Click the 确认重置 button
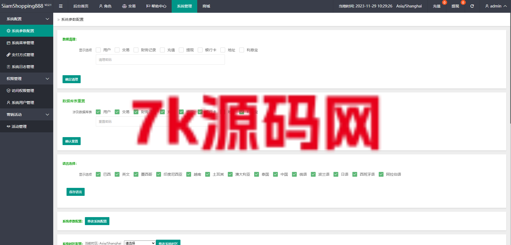Screen dimensions: 511x245 tap(72, 141)
